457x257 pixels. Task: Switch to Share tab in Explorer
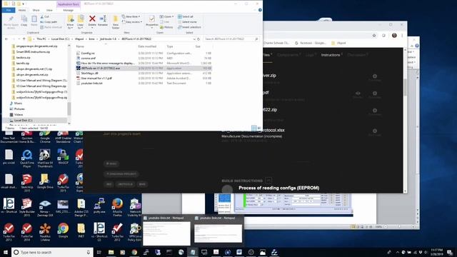tap(36, 10)
